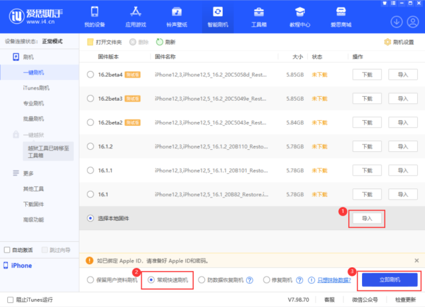
Task: Check 阻止iTunes运行 checkbox
Action: click(x=11, y=300)
